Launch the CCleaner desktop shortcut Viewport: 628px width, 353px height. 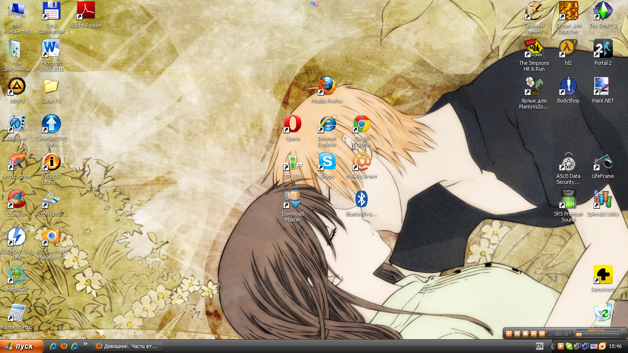pyautogui.click(x=17, y=199)
